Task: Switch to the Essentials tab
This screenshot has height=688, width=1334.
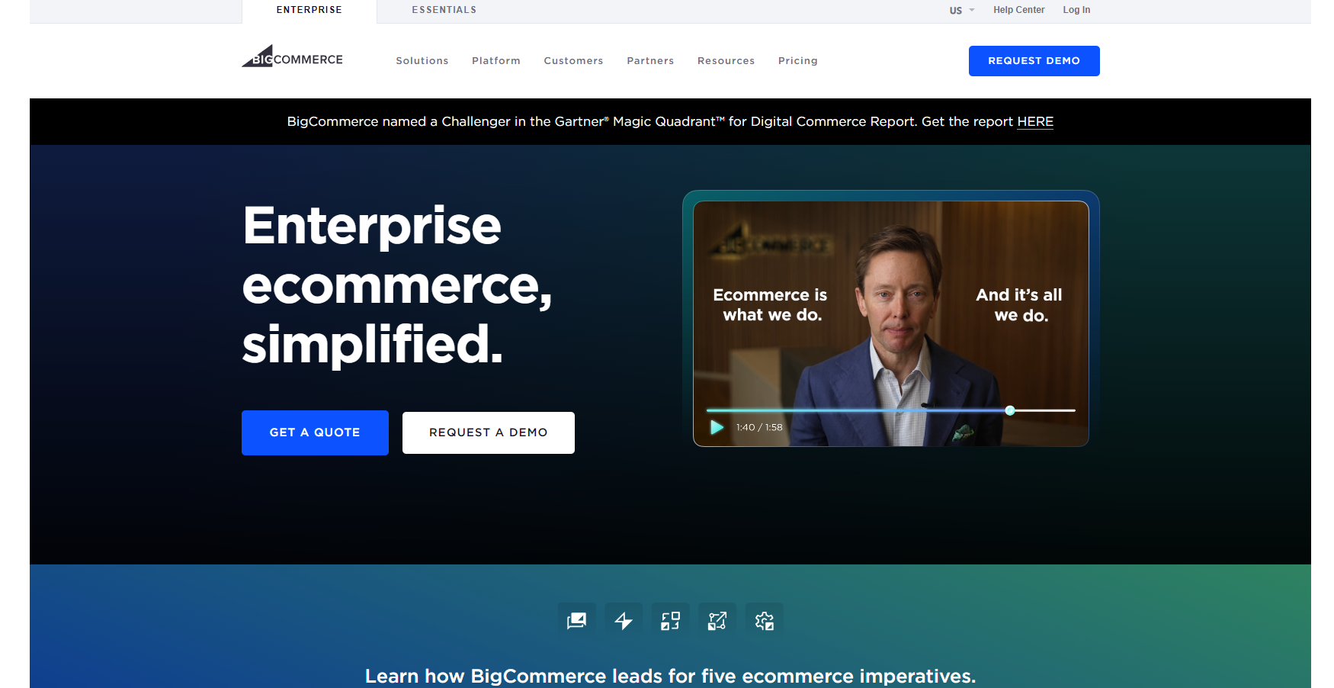Action: [x=444, y=10]
